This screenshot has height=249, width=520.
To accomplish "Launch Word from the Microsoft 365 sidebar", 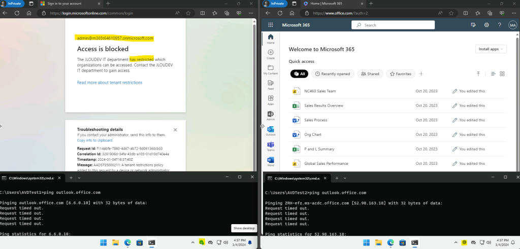I will tap(271, 161).
